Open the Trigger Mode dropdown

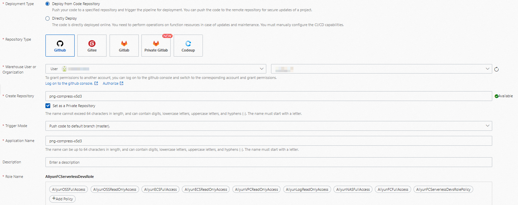[268, 126]
